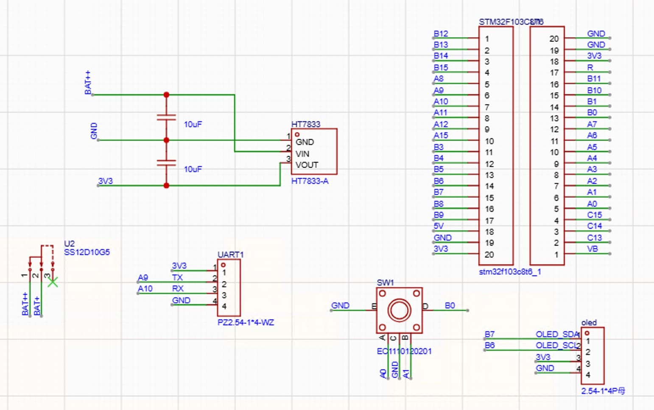This screenshot has height=410, width=654.
Task: Select the left STM32 header pin block
Action: [496, 146]
